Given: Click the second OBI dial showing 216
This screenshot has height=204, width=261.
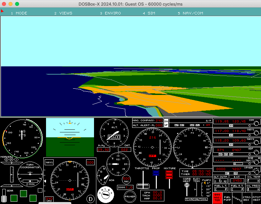Looking at the screenshot, I should [152, 147].
